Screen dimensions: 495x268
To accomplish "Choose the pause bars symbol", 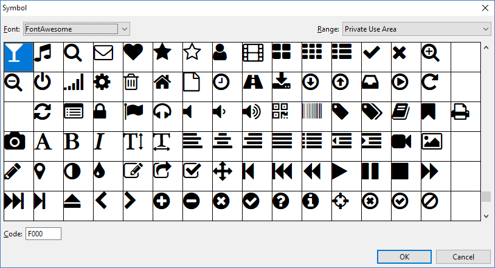I will point(376,176).
